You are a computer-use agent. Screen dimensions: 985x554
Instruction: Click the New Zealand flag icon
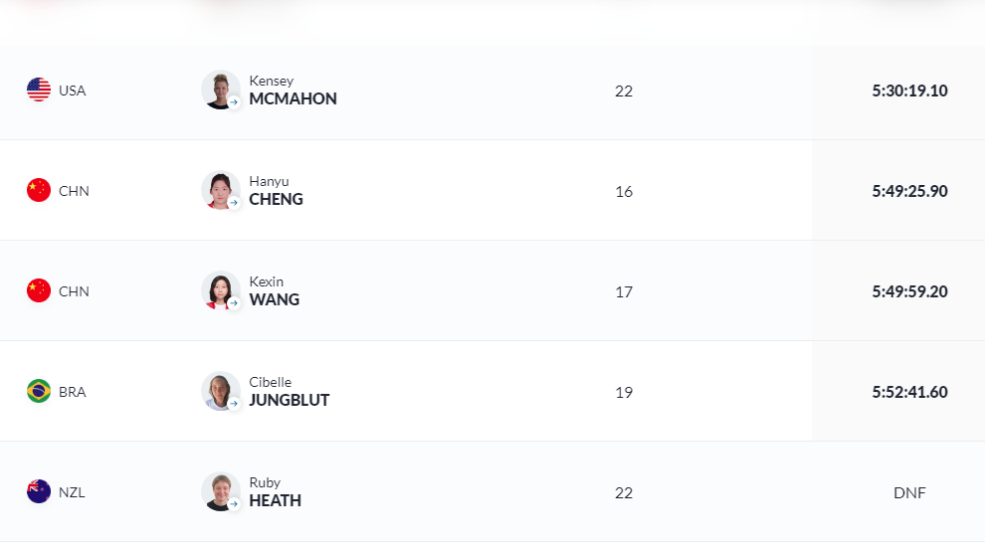pyautogui.click(x=39, y=491)
